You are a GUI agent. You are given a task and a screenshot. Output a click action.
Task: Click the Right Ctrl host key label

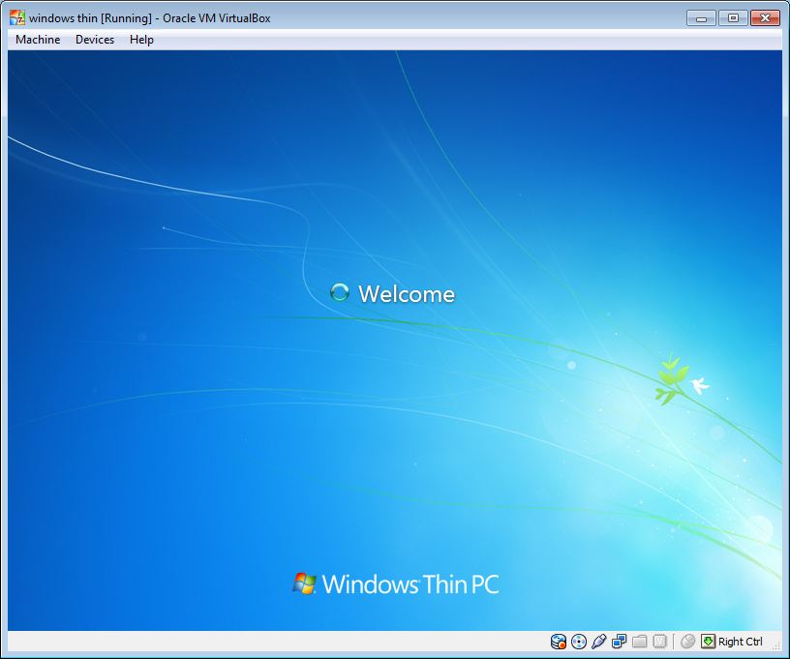tap(740, 642)
